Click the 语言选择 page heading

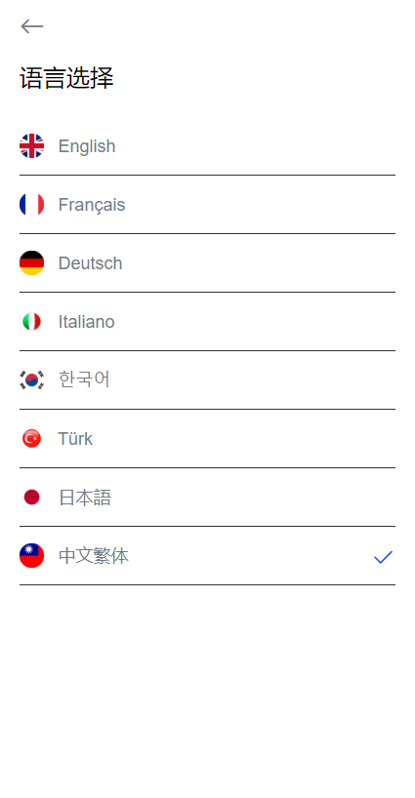point(66,78)
